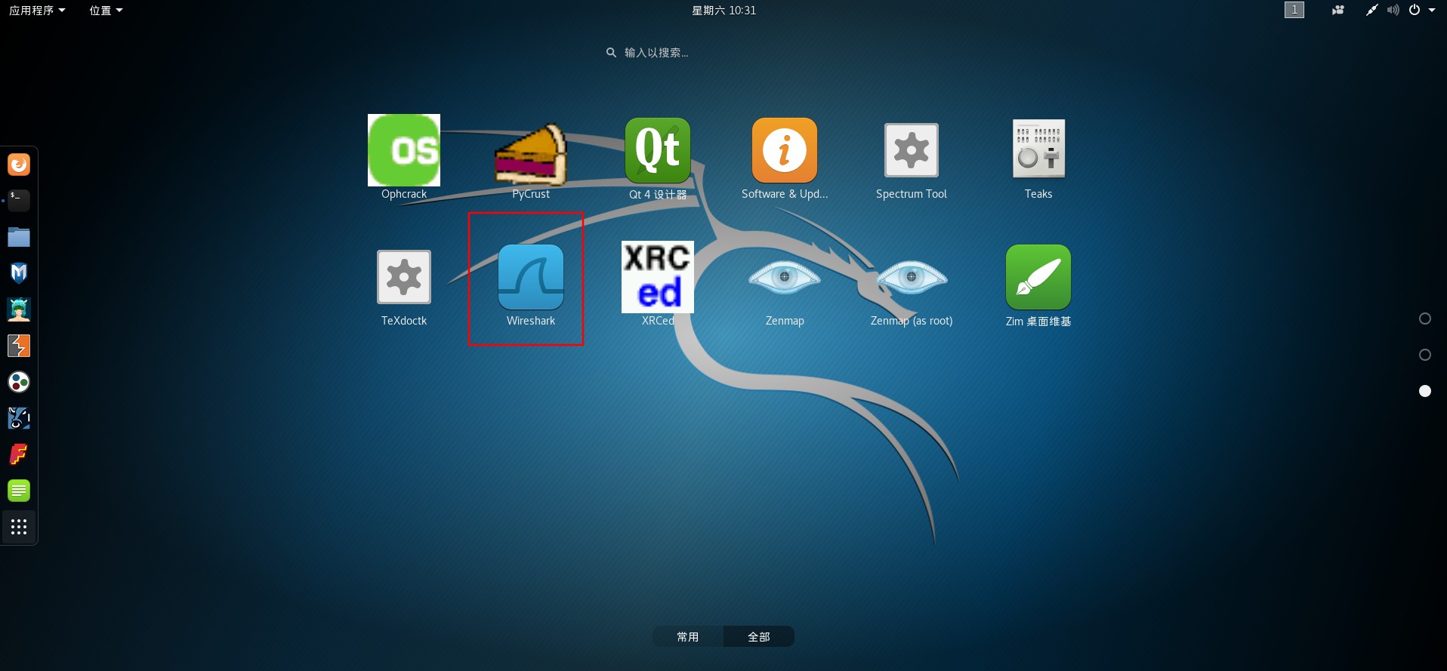Screen dimensions: 1447x671
Task: Open Terminal from the dock
Action: [x=19, y=201]
